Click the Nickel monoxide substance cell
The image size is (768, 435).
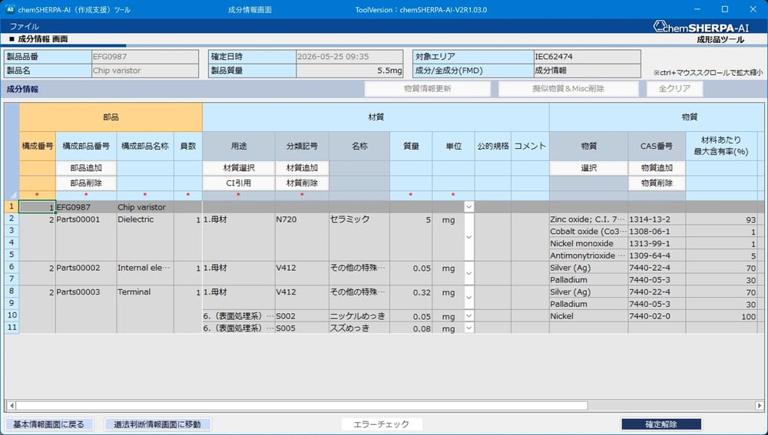[x=588, y=243]
